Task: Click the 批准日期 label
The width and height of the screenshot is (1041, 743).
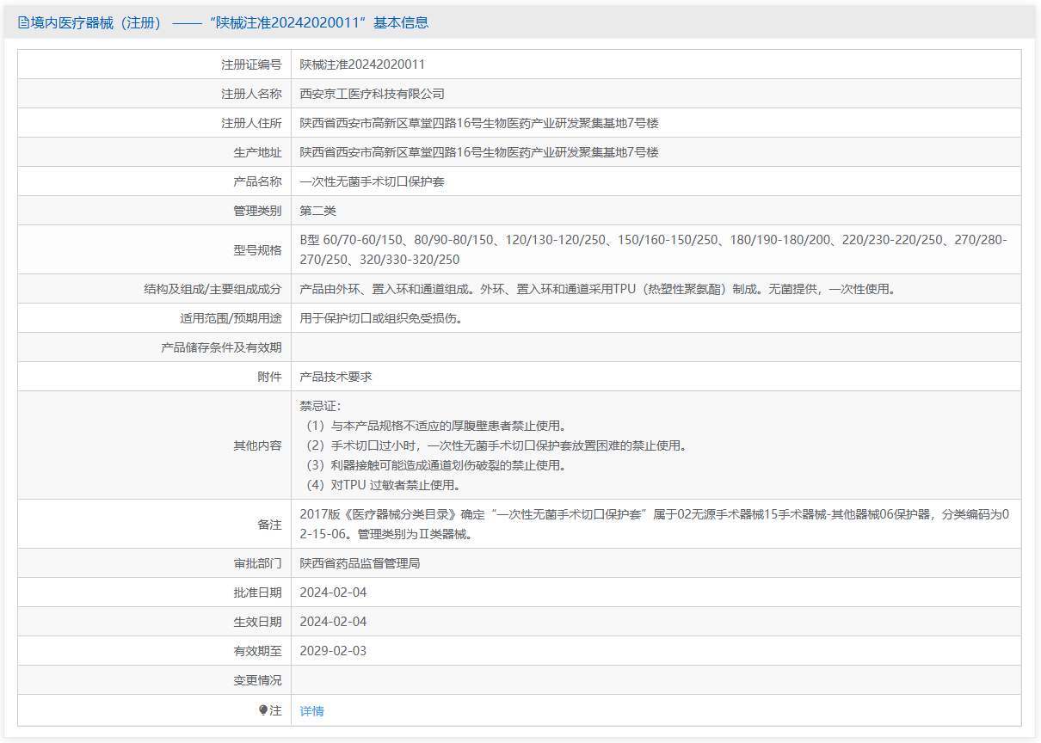Action: tap(257, 593)
